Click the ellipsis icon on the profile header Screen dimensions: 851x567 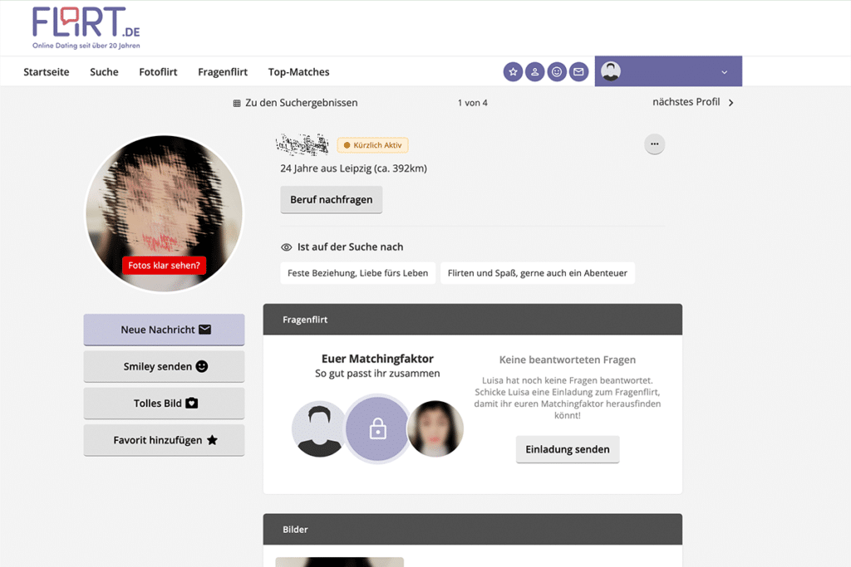click(x=654, y=144)
